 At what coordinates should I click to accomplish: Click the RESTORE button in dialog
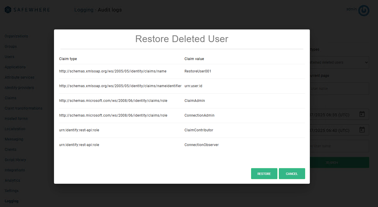[264, 174]
